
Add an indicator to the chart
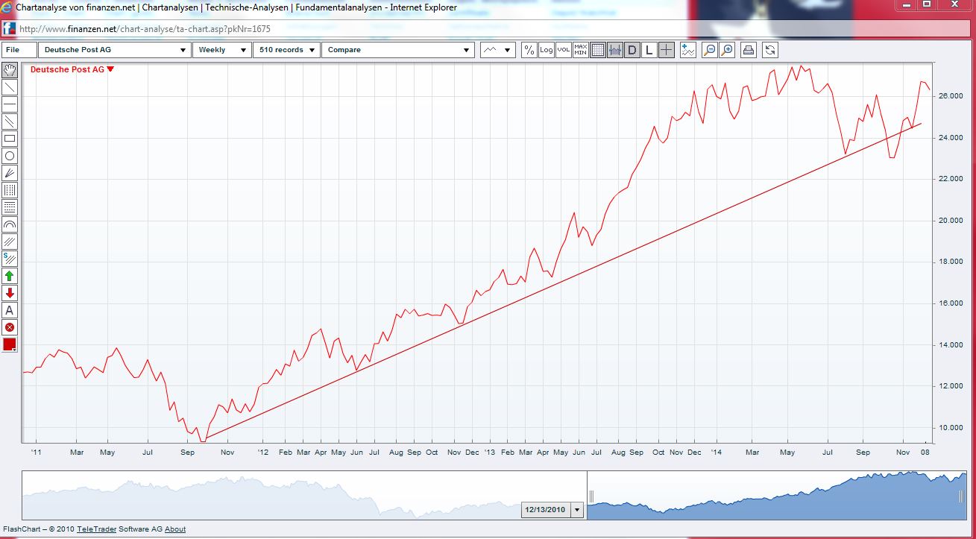pos(688,50)
